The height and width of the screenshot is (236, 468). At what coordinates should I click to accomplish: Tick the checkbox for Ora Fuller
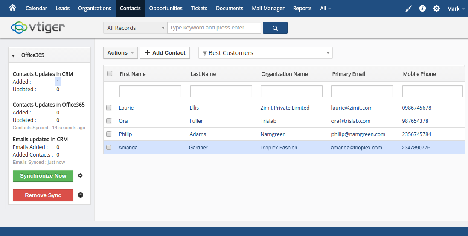[109, 121]
